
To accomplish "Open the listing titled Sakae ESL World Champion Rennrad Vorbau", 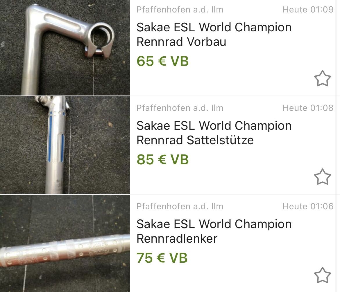I will (214, 35).
